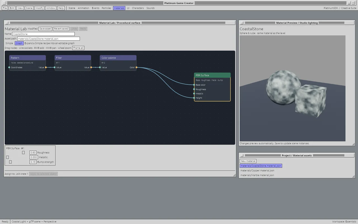Viewport: 358px width, 224px height.
Task: Select materials/Marble.material.json asset
Action: click(x=257, y=175)
